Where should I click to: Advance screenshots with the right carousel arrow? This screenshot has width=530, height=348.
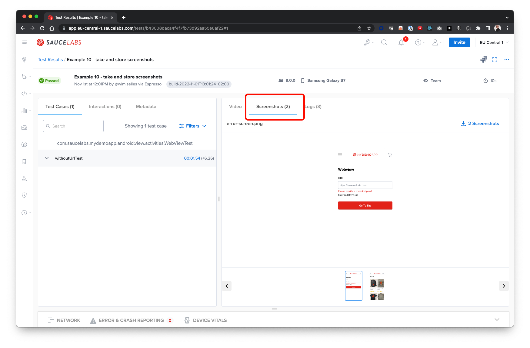coord(504,286)
